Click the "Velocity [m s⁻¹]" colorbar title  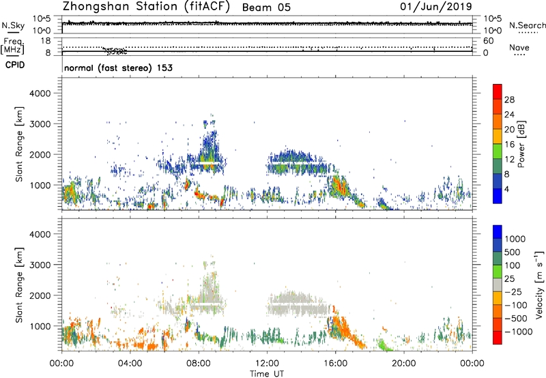539,285
